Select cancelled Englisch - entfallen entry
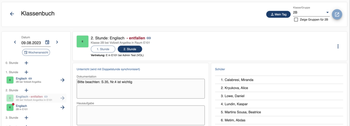 point(36,98)
